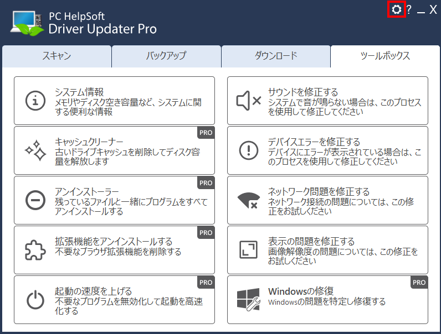Click the アンインストーラー minus circle icon
The image size is (441, 334).
[35, 200]
